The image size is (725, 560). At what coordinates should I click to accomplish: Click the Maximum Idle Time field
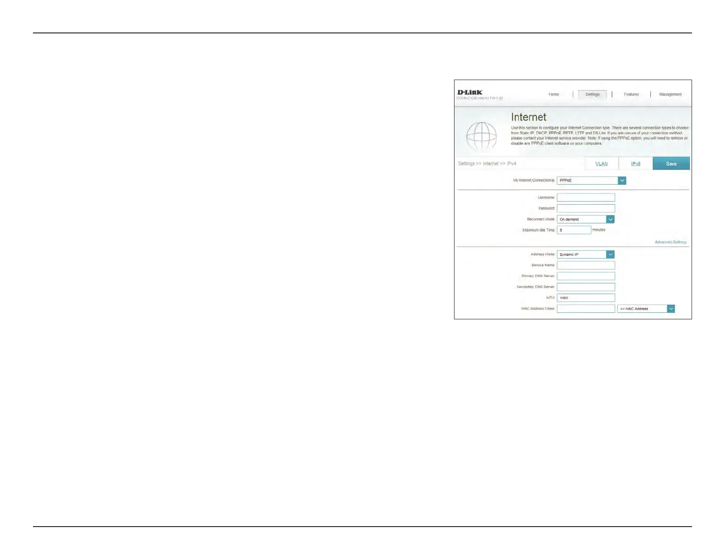pyautogui.click(x=574, y=230)
